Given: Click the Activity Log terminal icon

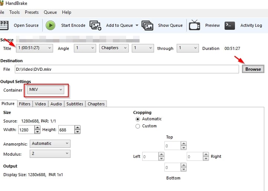Looking at the screenshot, I should click(x=229, y=26).
